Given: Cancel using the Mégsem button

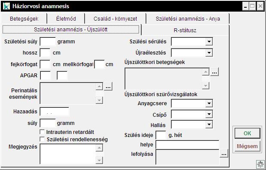Looking at the screenshot, I should (x=248, y=146).
